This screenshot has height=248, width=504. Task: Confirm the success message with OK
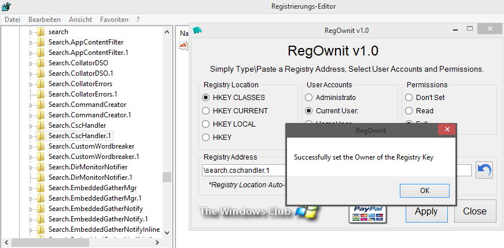pos(425,191)
